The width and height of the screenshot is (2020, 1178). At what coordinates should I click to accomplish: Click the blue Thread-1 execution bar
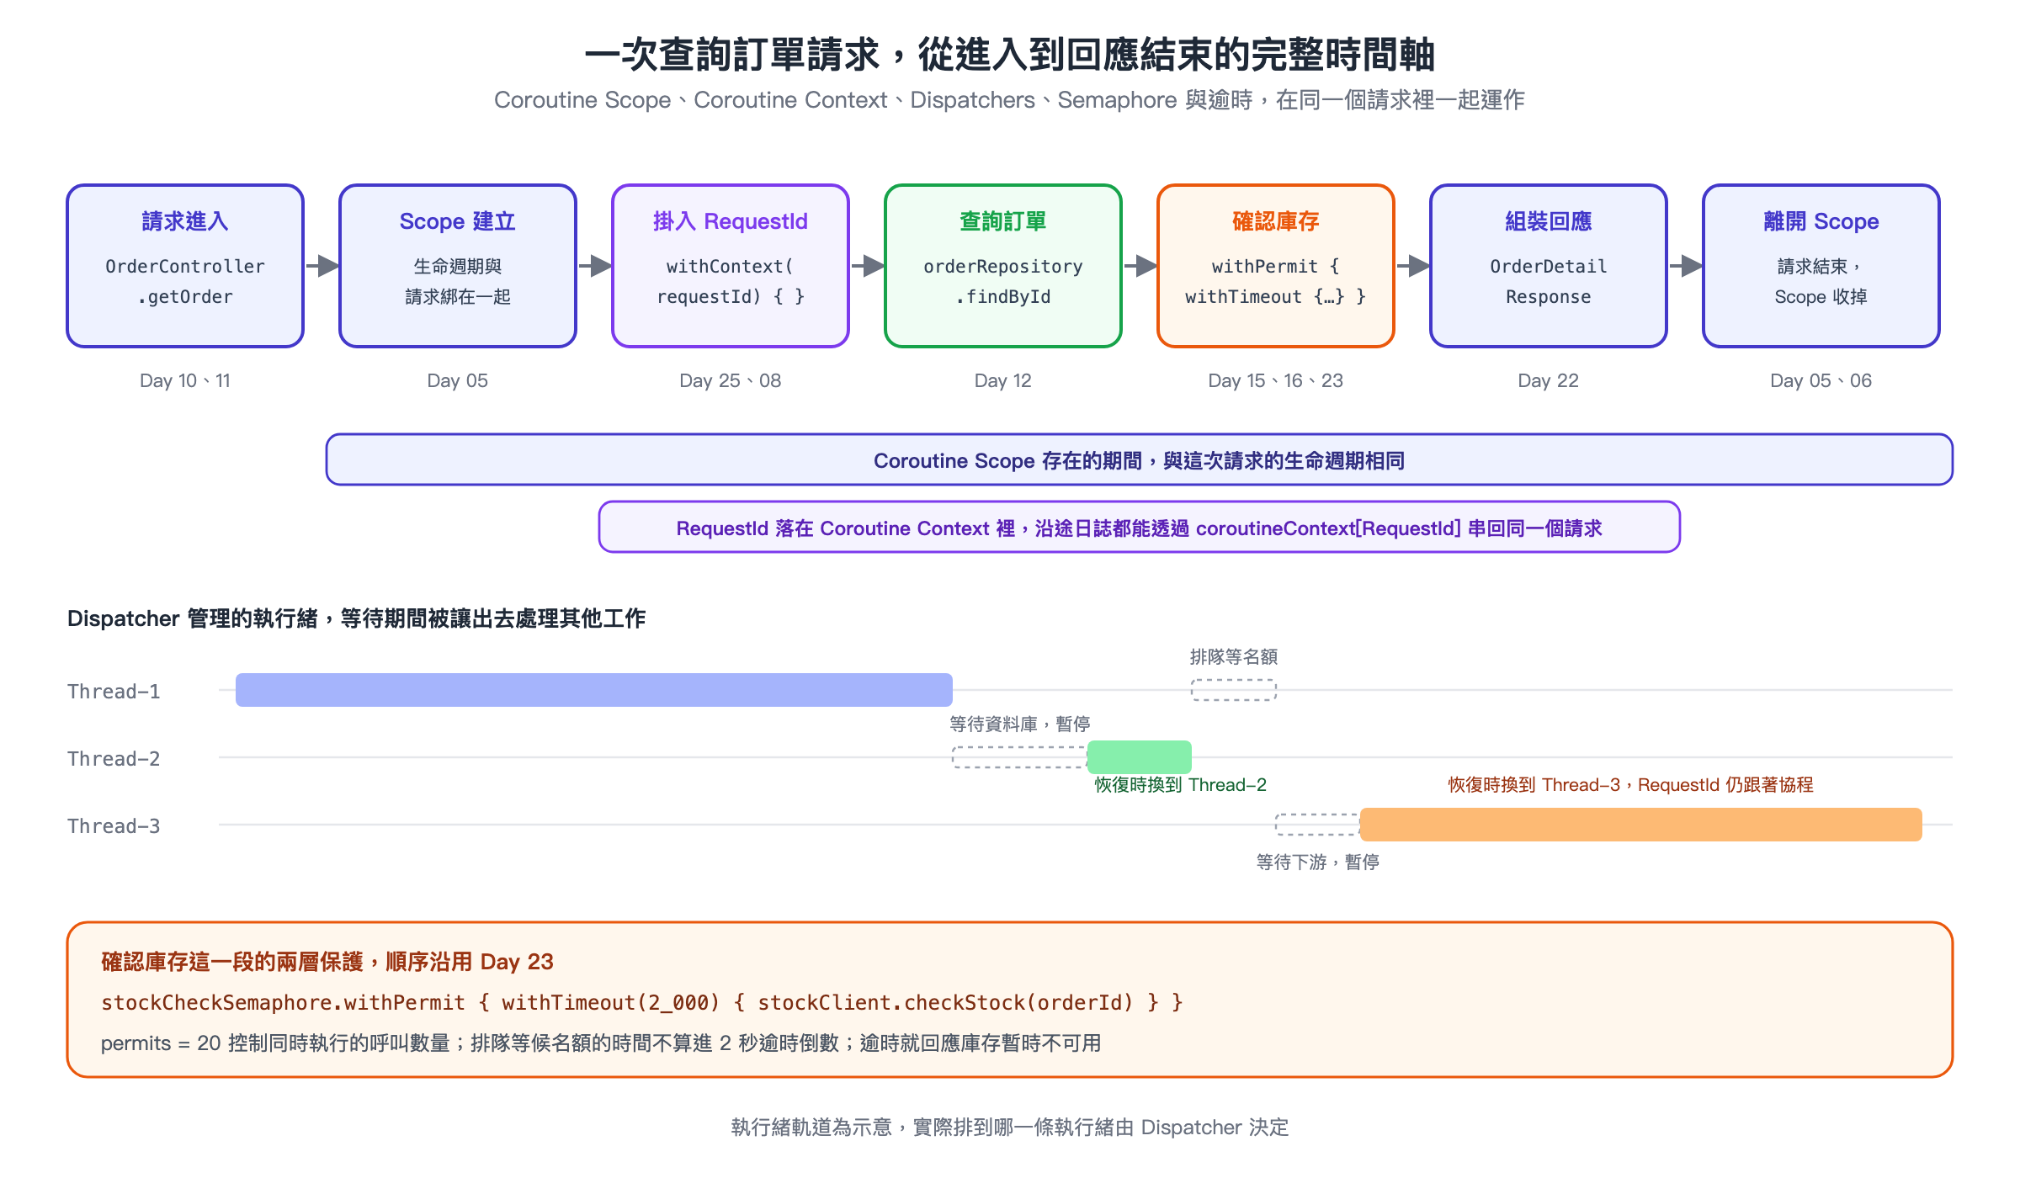point(594,690)
